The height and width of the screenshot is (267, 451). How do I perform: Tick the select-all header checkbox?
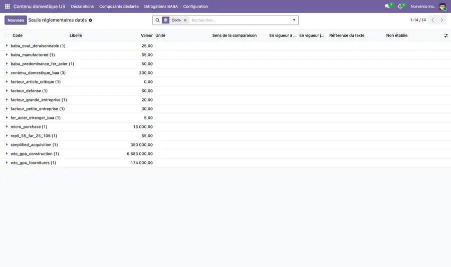pos(7,35)
